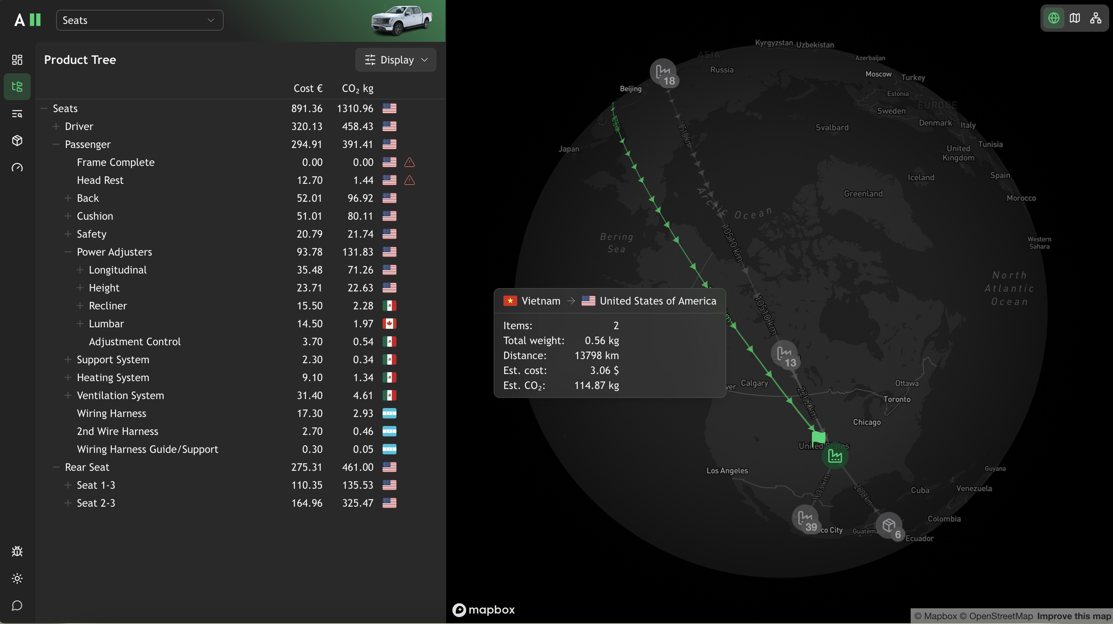Viewport: 1113px width, 624px height.
Task: Open the dashboard view in sidebar
Action: [17, 59]
